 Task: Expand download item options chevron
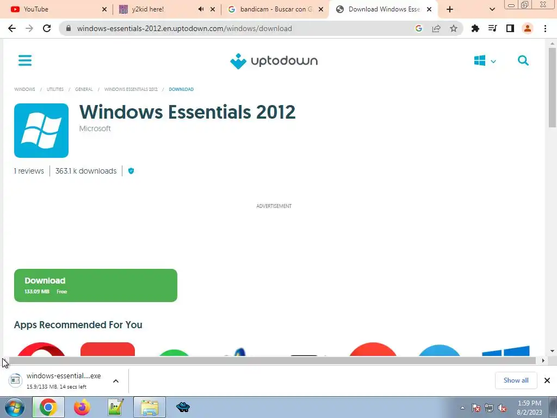click(x=116, y=380)
